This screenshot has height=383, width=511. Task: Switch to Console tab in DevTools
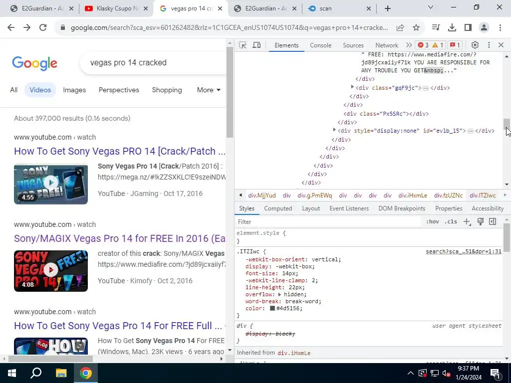[x=321, y=45]
